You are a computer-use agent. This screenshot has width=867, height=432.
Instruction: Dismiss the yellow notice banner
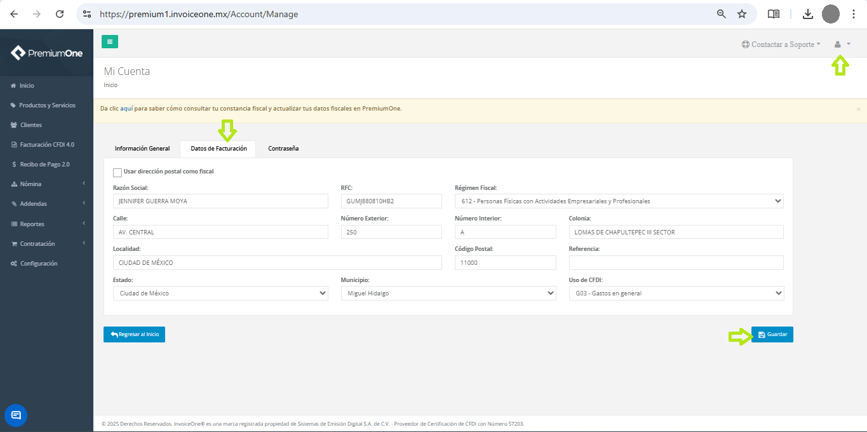pyautogui.click(x=858, y=109)
